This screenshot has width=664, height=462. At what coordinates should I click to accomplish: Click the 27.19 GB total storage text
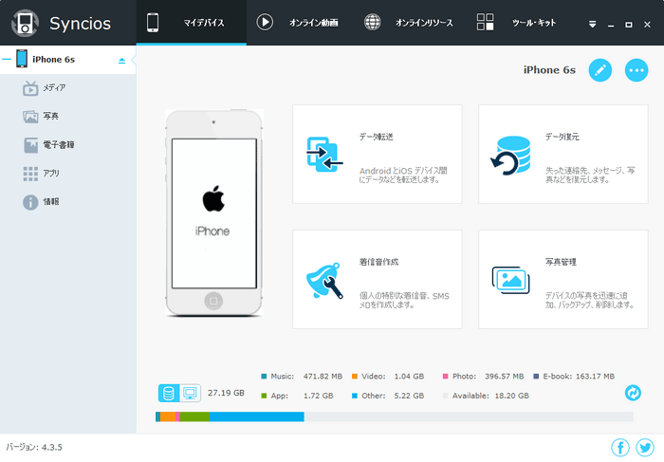[x=226, y=393]
